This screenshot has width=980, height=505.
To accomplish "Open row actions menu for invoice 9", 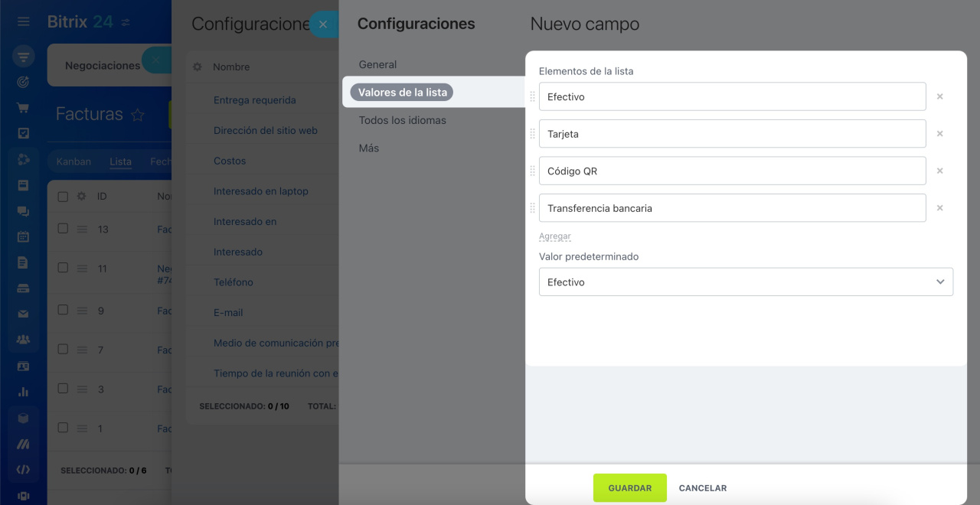I will (x=82, y=311).
